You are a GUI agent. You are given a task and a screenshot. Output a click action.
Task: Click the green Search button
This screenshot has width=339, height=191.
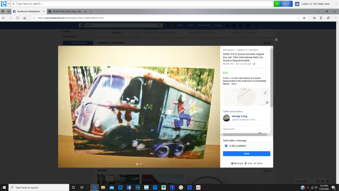[x=283, y=4]
